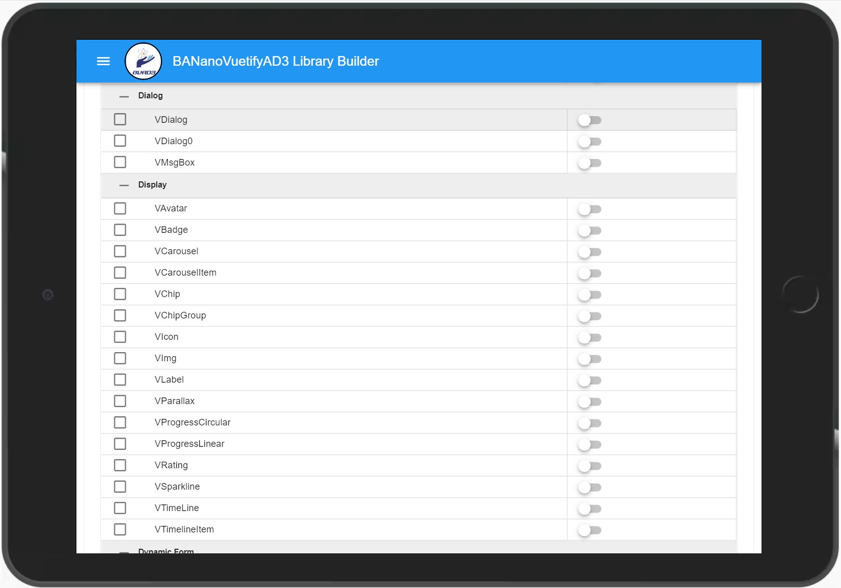
Task: Enable the VDialog toggle switch
Action: click(x=590, y=120)
